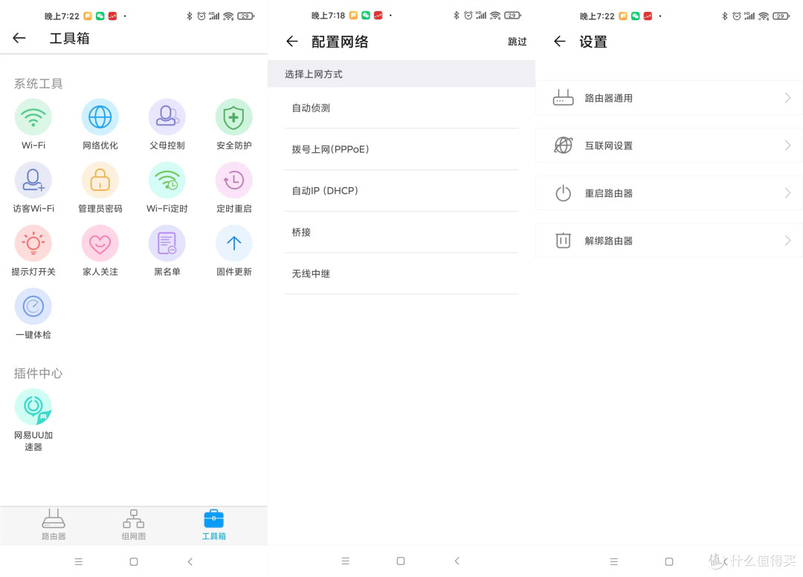Open the 路由器通用 settings row label

coord(608,98)
